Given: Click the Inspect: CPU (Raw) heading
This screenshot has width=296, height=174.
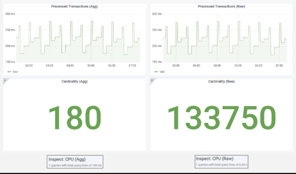Looking at the screenshot, I should point(215,159).
